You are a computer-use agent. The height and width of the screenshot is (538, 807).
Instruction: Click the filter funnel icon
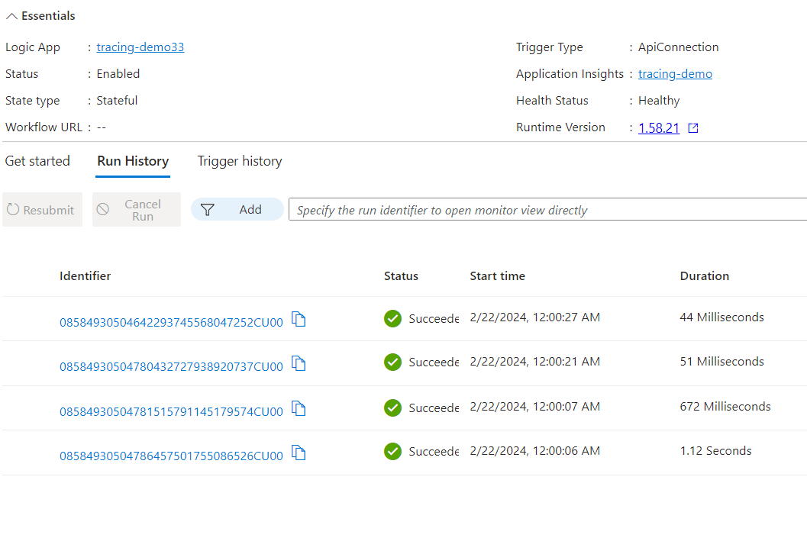point(208,210)
